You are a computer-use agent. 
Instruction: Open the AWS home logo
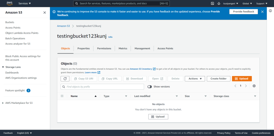pyautogui.click(x=9, y=3)
